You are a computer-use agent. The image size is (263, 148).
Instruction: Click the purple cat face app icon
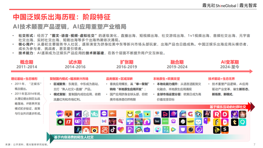coord(183,130)
